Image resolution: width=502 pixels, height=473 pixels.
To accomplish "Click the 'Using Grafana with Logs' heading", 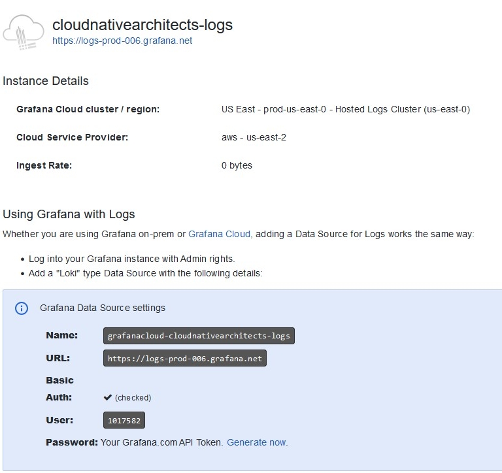I will pyautogui.click(x=69, y=214).
